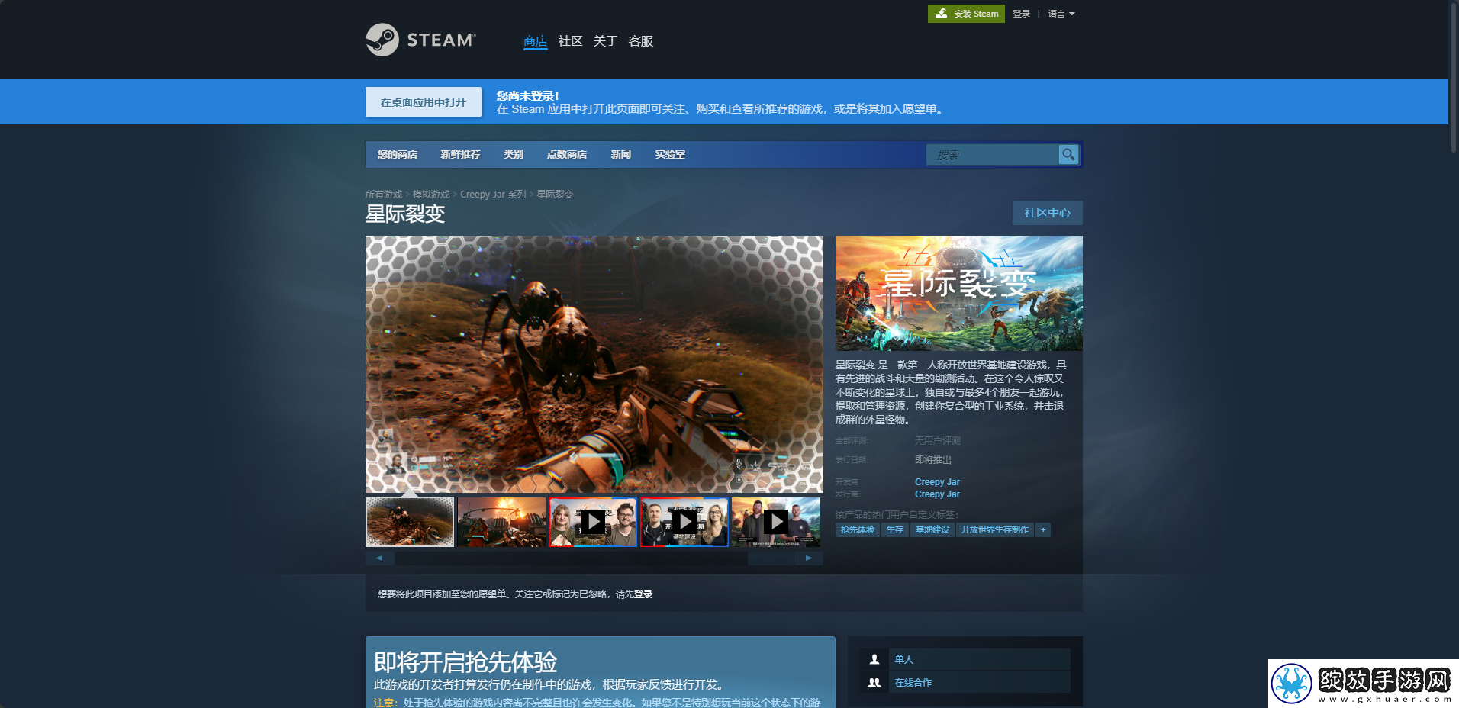This screenshot has height=708, width=1459.
Task: Select the 抢先体验 tag
Action: pos(857,529)
